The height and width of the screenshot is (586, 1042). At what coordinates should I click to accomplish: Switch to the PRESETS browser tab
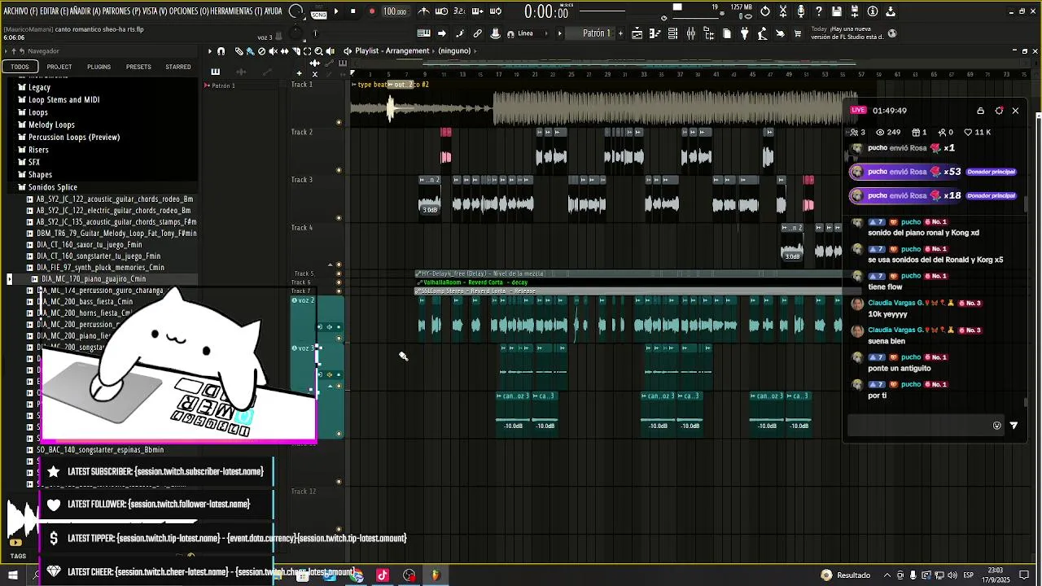tap(138, 67)
